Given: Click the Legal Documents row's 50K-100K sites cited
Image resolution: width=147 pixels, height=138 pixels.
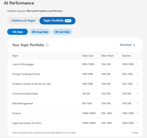Looking at the screenshot, I should coord(106,123).
